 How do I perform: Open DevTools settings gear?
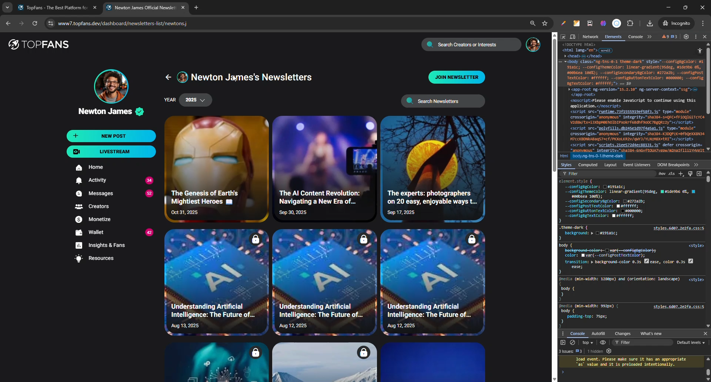click(x=686, y=37)
